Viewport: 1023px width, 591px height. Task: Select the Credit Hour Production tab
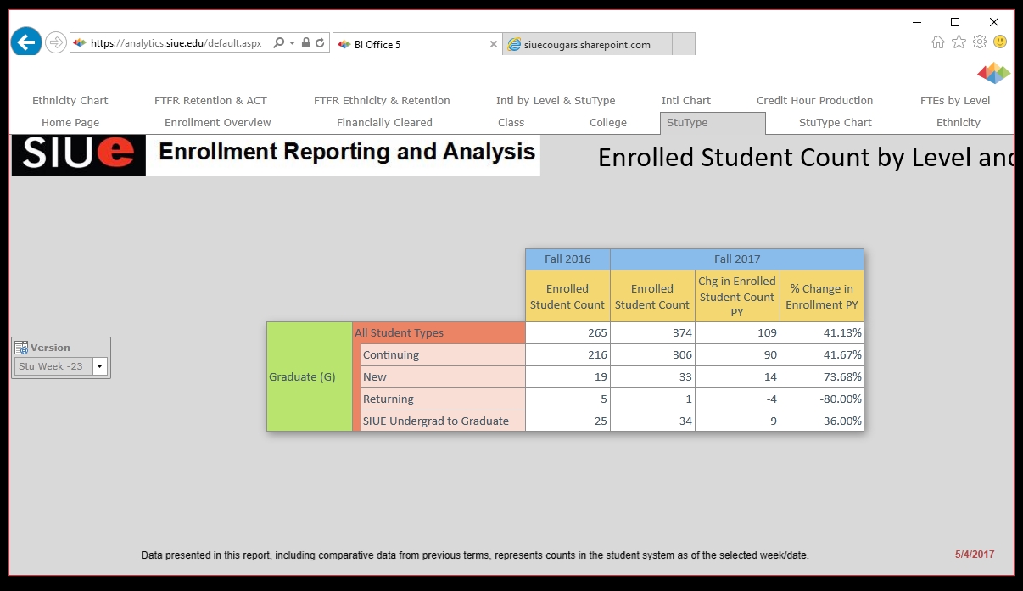(814, 100)
